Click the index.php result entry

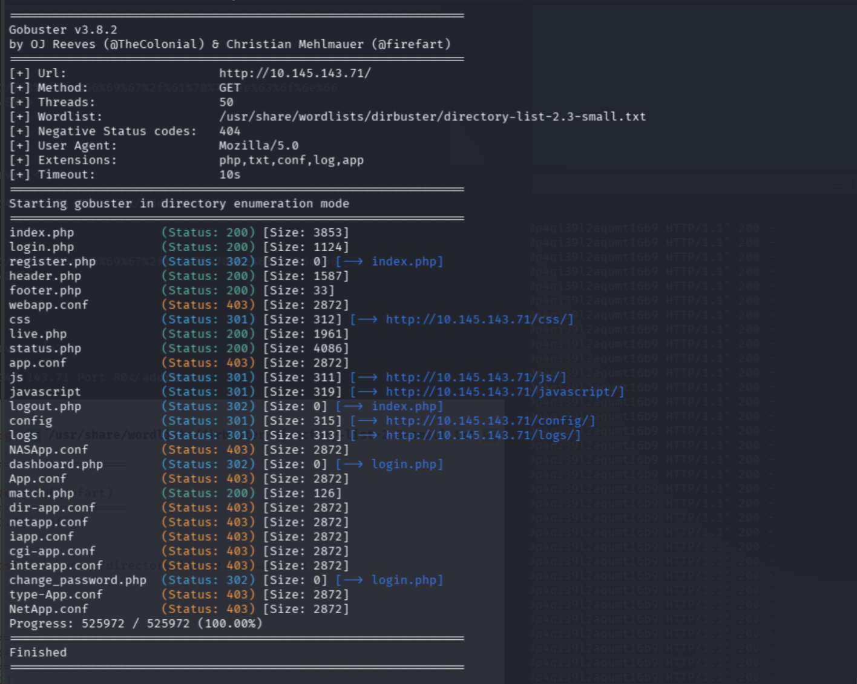tap(41, 233)
